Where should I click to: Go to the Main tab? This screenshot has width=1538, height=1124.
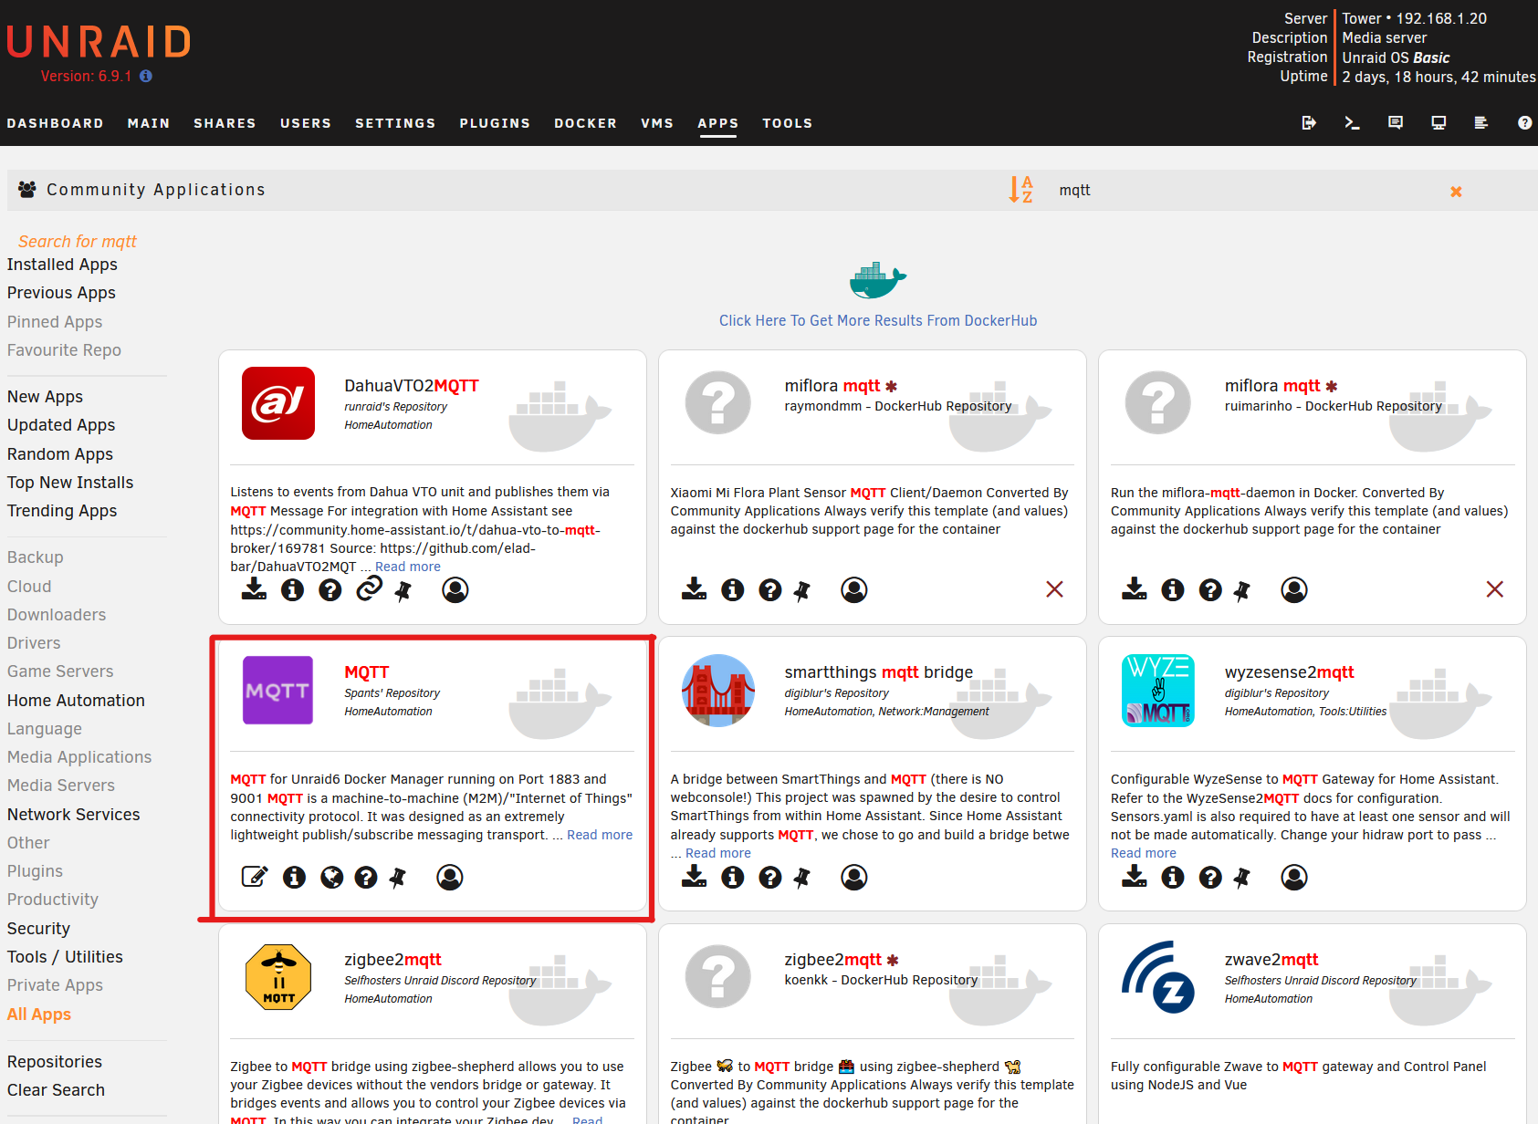[x=149, y=123]
